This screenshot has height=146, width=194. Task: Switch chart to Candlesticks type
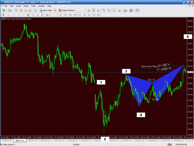pos(94,10)
